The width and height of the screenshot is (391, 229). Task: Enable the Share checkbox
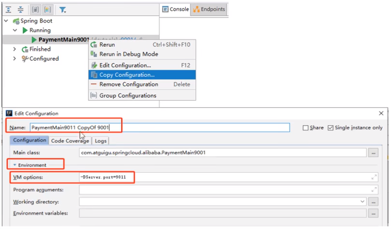click(x=305, y=128)
